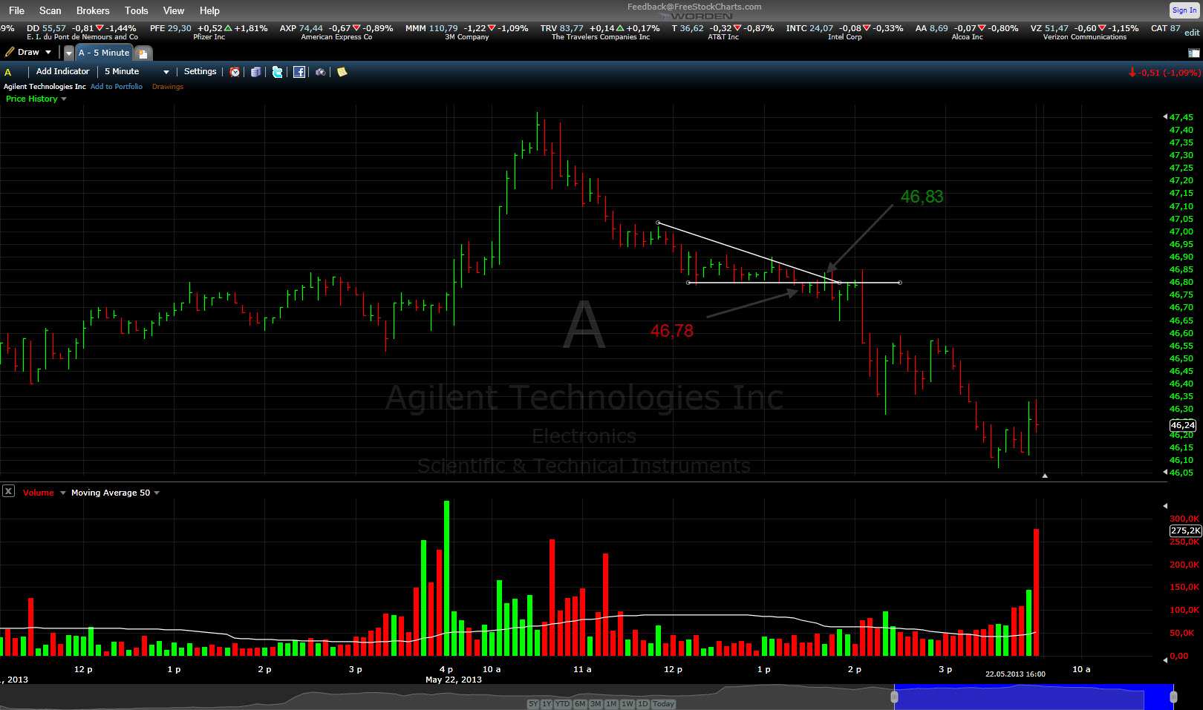Open the Help menu
Viewport: 1203px width, 710px height.
coord(209,10)
